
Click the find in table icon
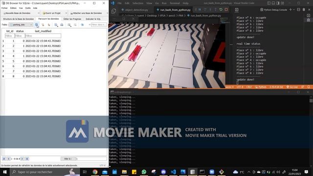82,25
